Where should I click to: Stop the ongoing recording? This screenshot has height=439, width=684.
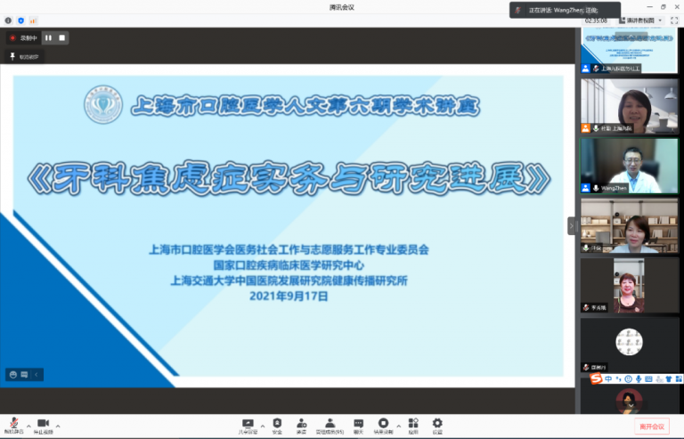(x=61, y=38)
